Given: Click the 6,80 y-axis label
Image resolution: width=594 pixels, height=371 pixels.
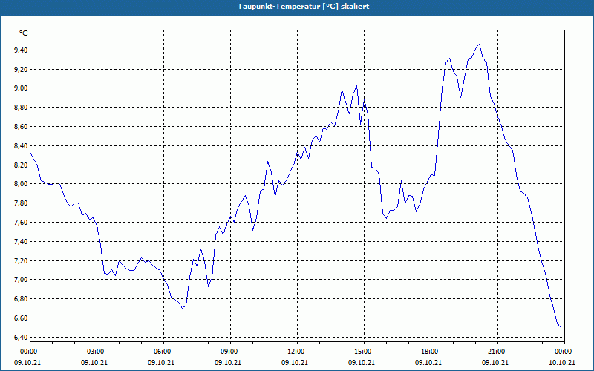Looking at the screenshot, I should coord(22,299).
